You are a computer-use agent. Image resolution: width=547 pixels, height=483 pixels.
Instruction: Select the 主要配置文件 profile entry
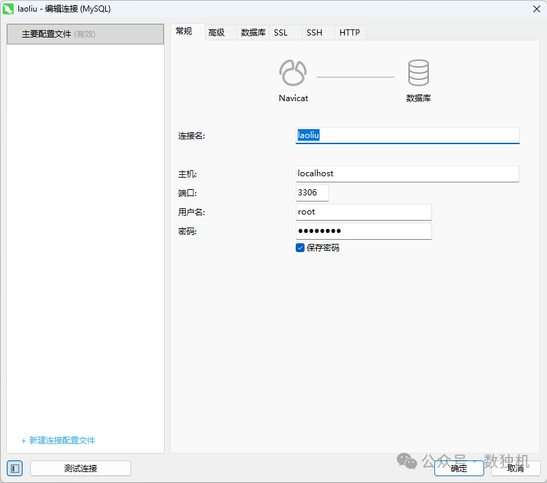point(85,34)
